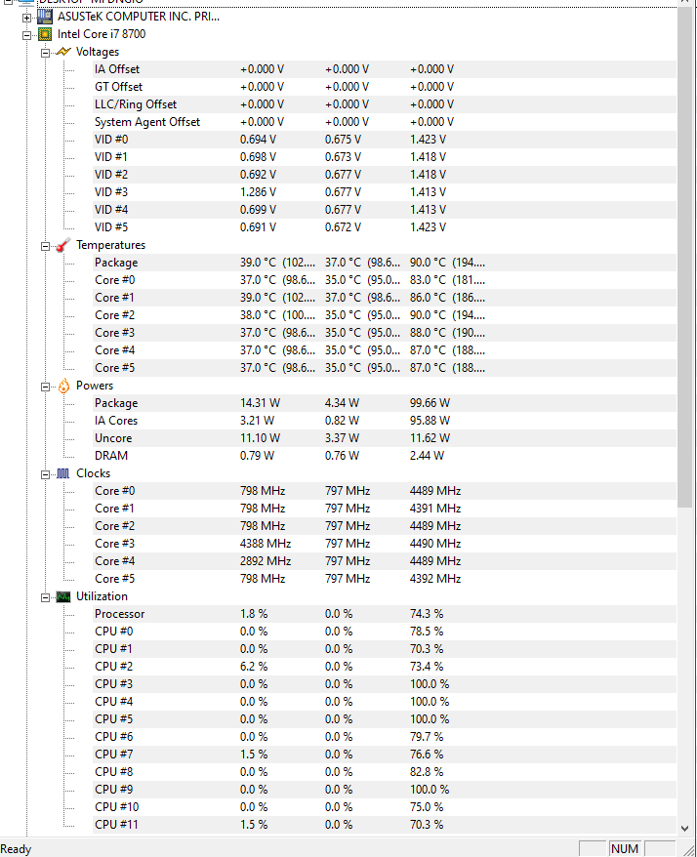Select the Processor utilization row
This screenshot has height=857, width=697.
pos(385,614)
